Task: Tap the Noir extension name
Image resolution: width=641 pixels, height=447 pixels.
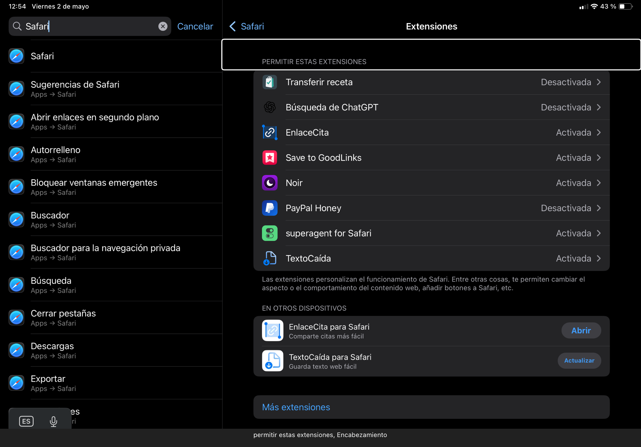Action: 294,183
